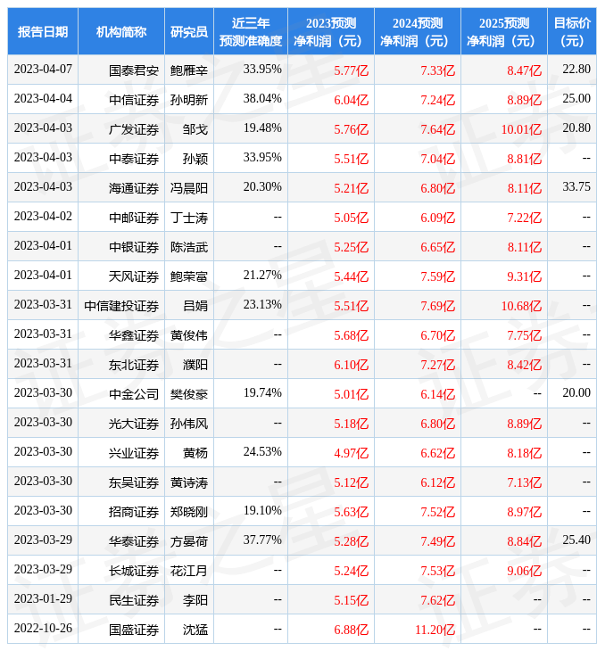Click accuracy value 38.04%
Image resolution: width=597 pixels, height=651 pixels.
262,98
